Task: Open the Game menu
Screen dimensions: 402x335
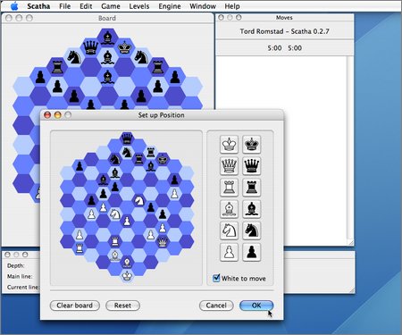Action: 111,6
